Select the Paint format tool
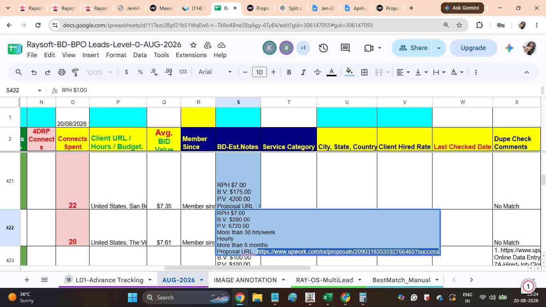This screenshot has height=307, width=546. [75, 72]
